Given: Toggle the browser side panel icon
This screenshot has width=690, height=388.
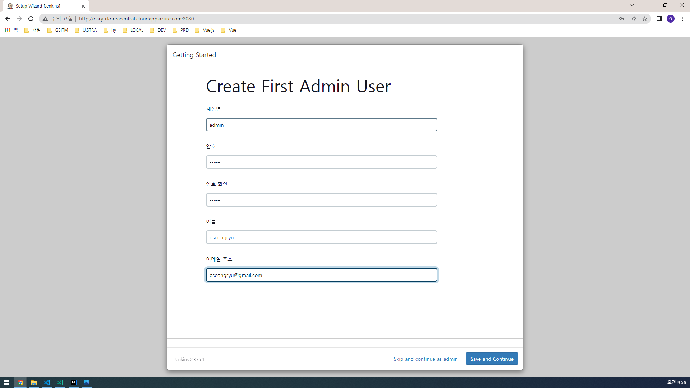Looking at the screenshot, I should point(659,19).
